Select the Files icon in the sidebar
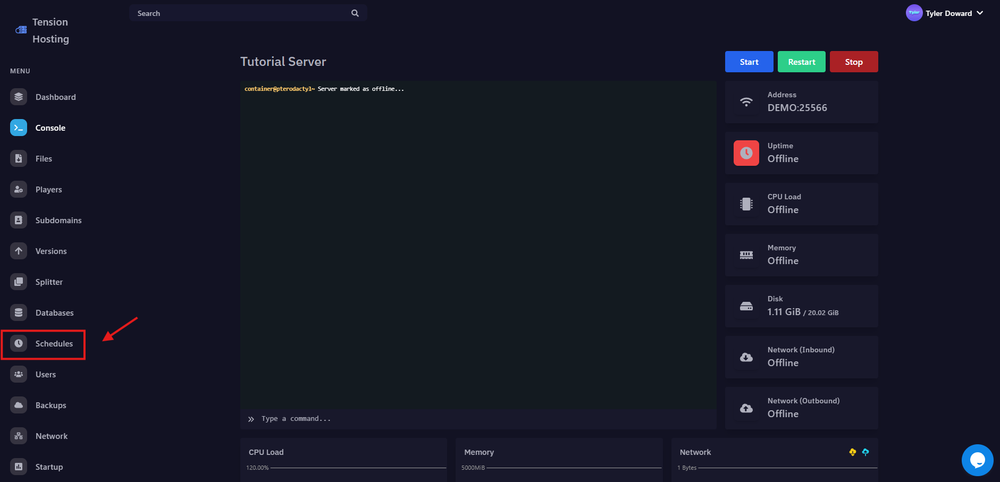 [18, 158]
